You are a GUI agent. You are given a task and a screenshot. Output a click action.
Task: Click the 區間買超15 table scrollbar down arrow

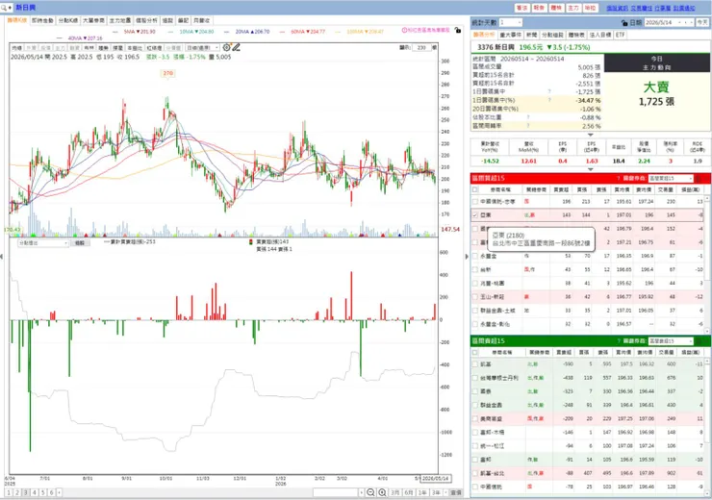708,331
